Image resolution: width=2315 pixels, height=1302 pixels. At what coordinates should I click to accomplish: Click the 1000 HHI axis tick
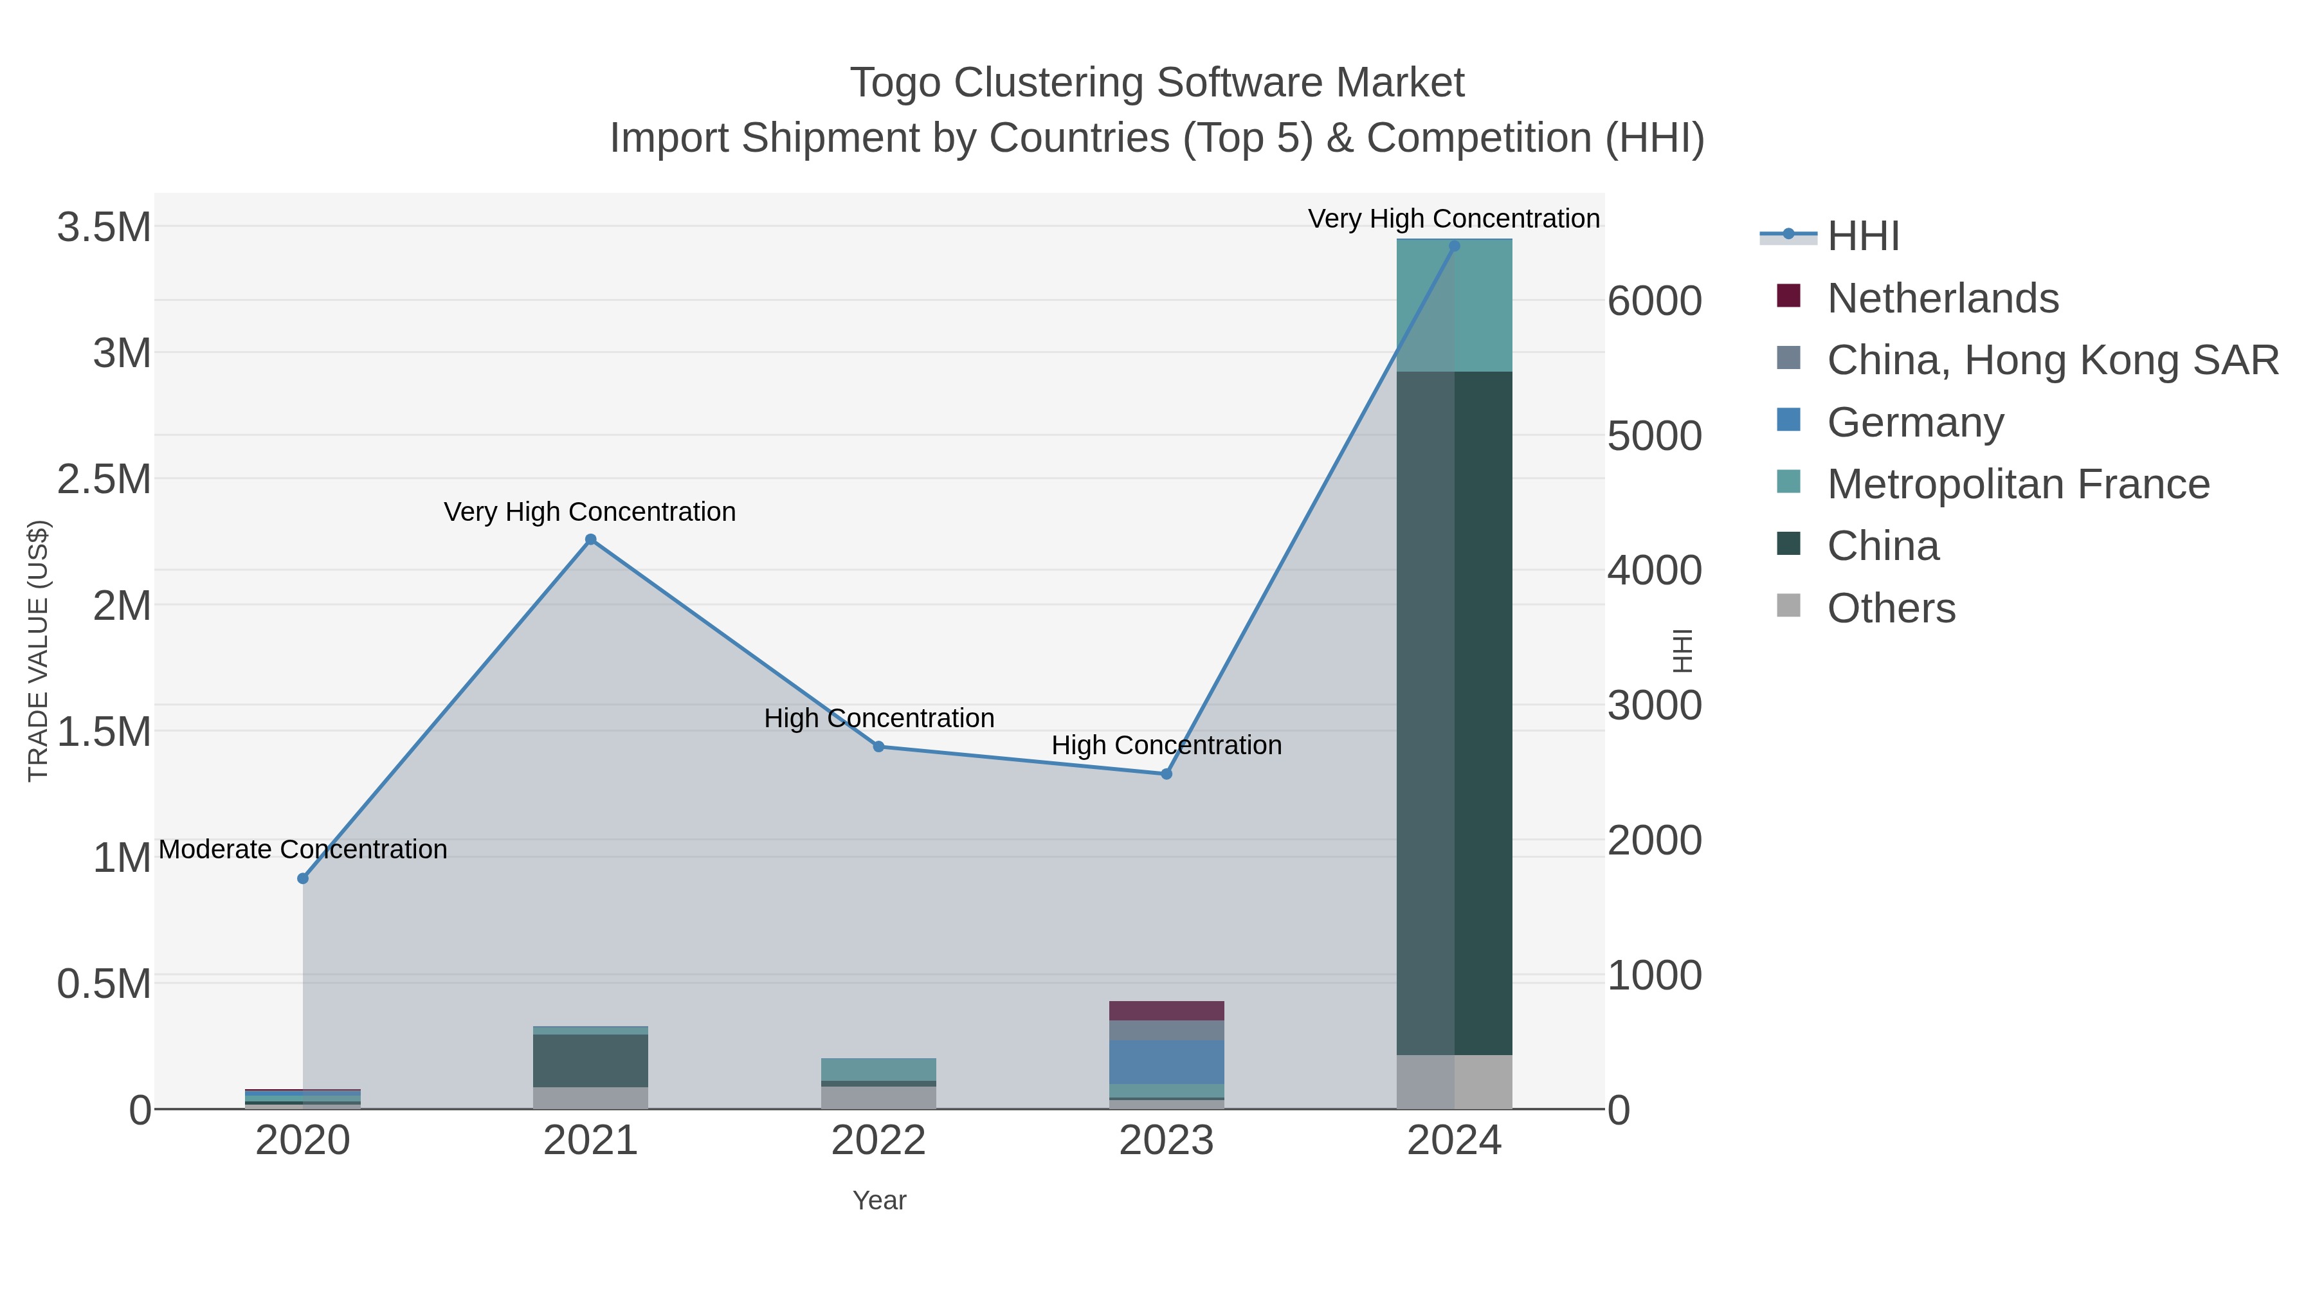[1655, 975]
